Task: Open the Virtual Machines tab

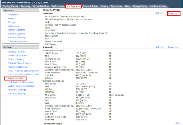Action: tap(41, 6)
